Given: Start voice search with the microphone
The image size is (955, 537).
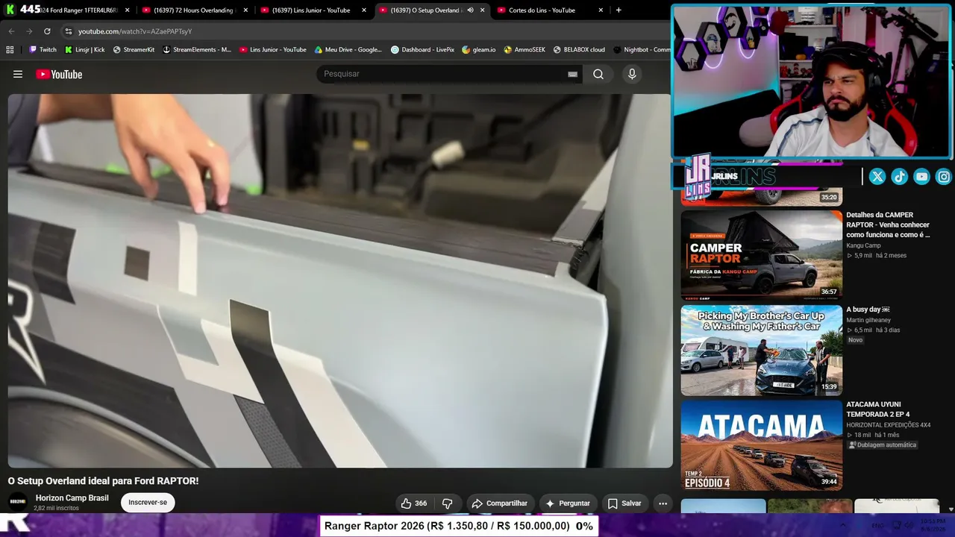Looking at the screenshot, I should click(x=632, y=74).
